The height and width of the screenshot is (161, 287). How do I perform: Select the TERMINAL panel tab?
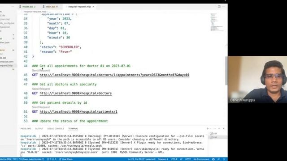[73, 128]
